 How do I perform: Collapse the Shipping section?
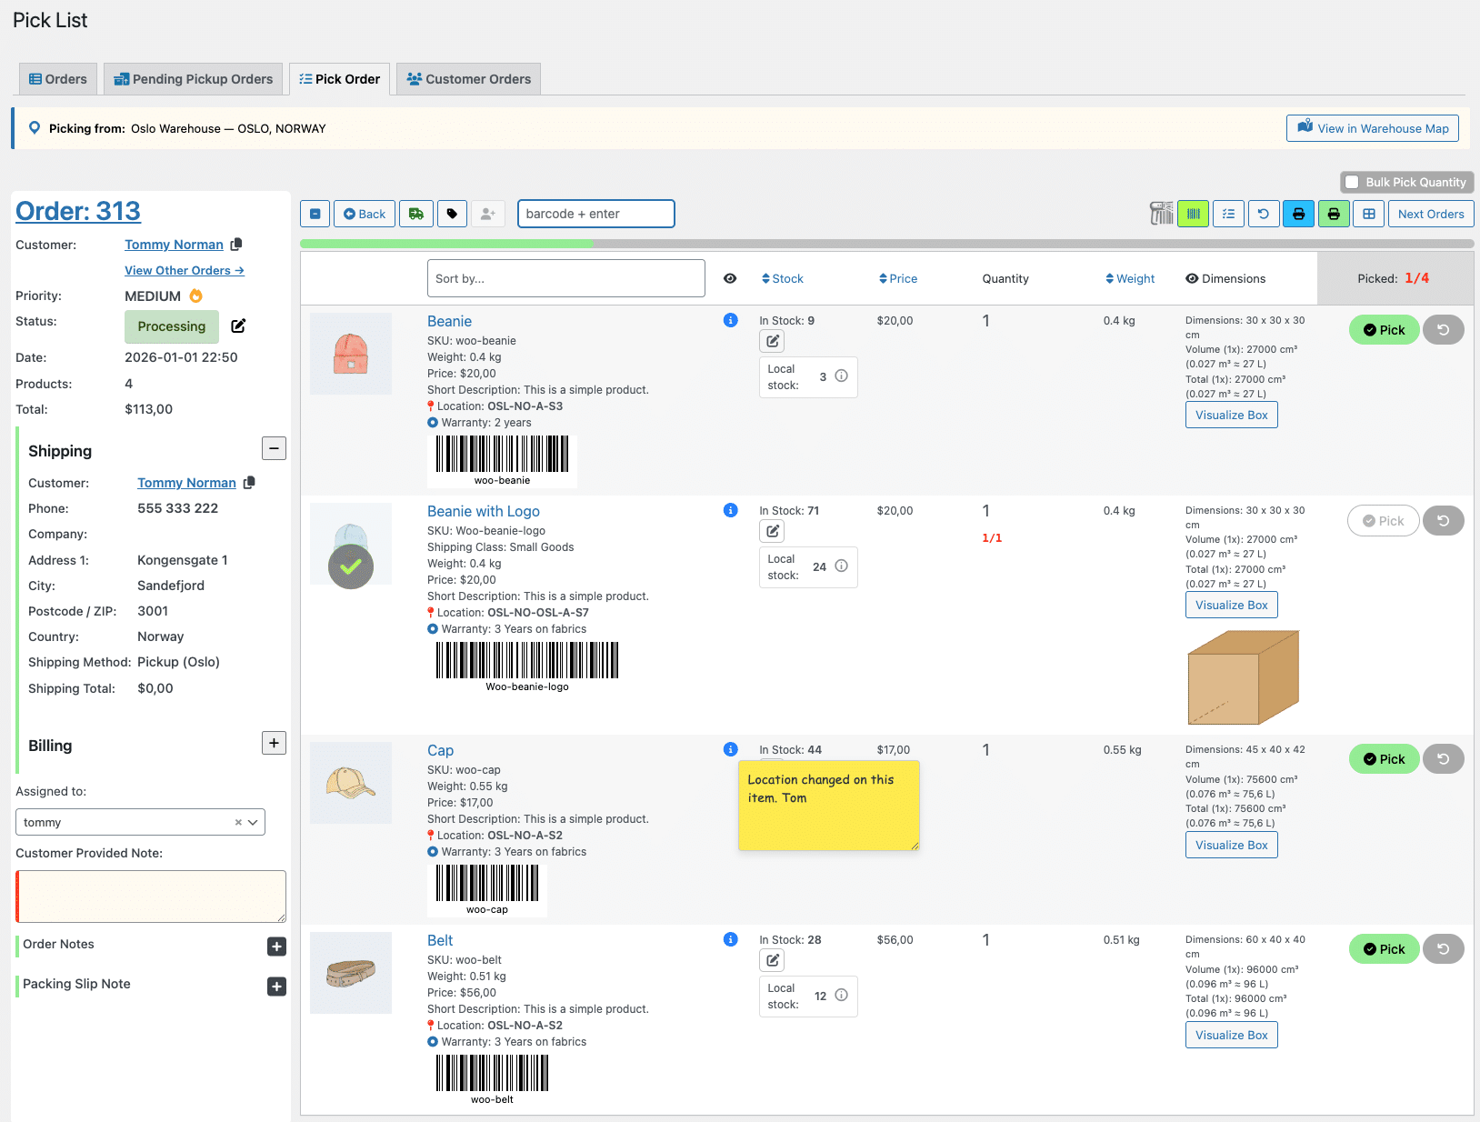pyautogui.click(x=274, y=448)
